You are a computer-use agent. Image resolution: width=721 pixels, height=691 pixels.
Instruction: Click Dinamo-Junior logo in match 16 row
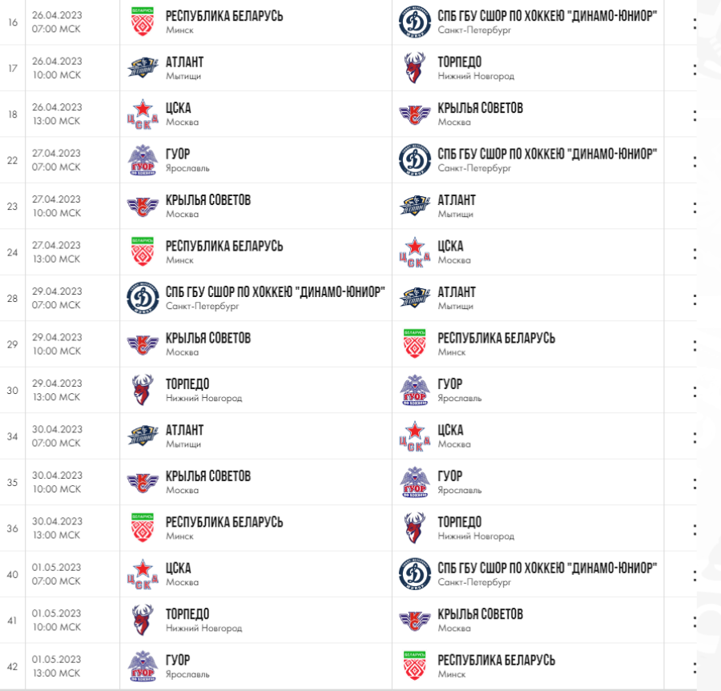[x=415, y=22]
